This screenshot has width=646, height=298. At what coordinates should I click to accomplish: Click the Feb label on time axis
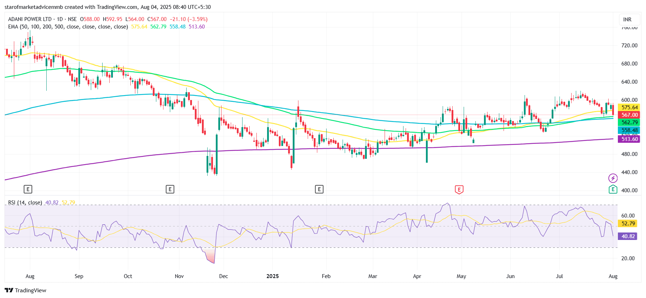pos(326,276)
